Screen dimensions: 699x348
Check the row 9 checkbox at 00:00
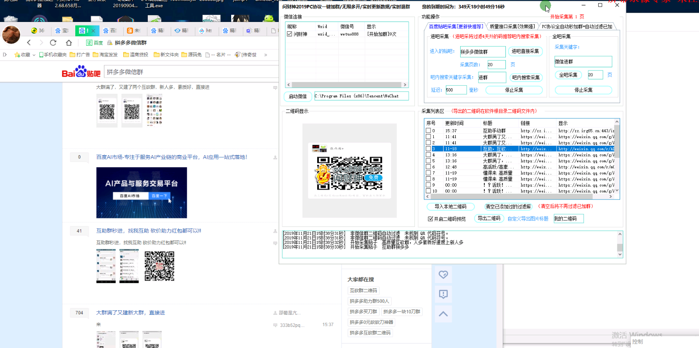(x=428, y=185)
